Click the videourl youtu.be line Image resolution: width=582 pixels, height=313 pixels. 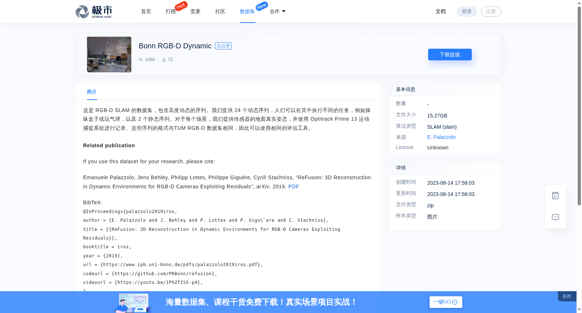(143, 282)
